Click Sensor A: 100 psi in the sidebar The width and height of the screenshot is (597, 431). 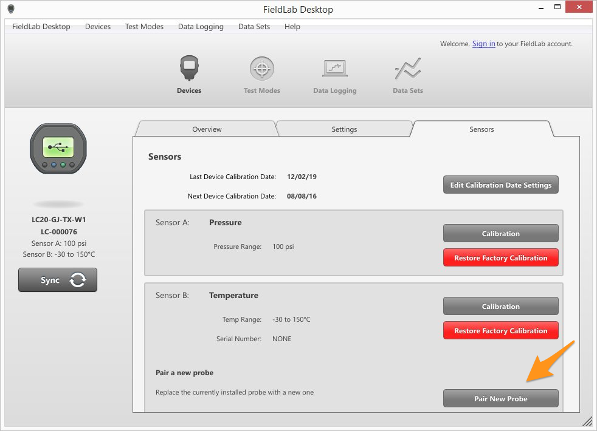click(x=58, y=243)
